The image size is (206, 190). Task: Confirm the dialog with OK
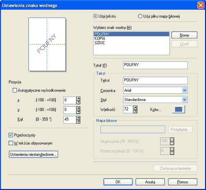118,182
